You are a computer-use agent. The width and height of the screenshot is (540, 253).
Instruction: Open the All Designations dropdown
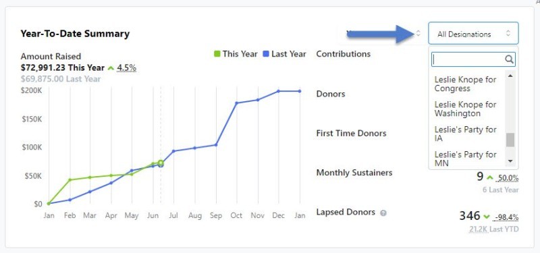(x=473, y=33)
